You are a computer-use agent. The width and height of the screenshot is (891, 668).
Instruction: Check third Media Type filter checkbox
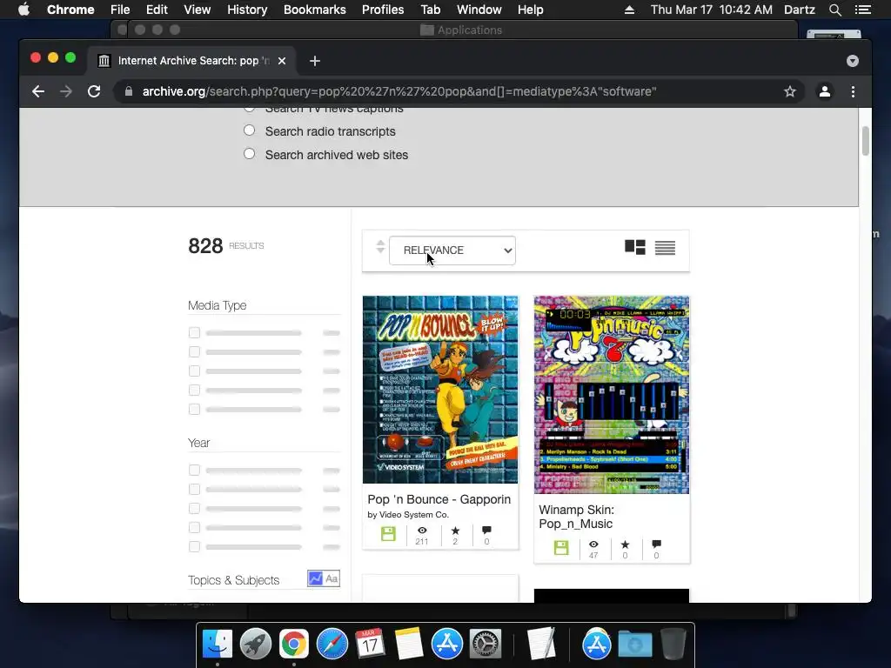tap(194, 371)
